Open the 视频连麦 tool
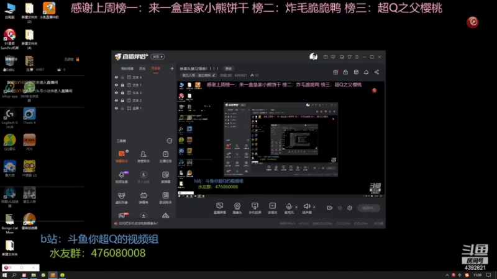The width and height of the screenshot is (497, 279). pos(122,177)
